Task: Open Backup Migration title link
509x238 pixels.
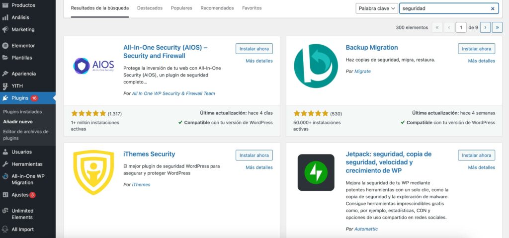Action: coord(372,47)
